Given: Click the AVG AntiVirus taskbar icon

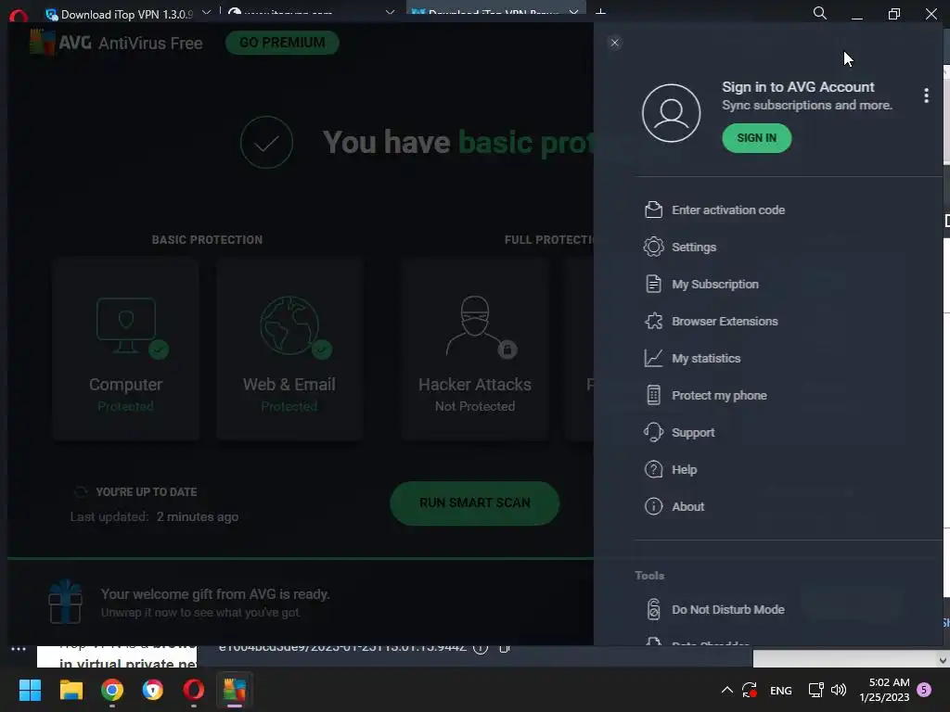Looking at the screenshot, I should coord(234,690).
